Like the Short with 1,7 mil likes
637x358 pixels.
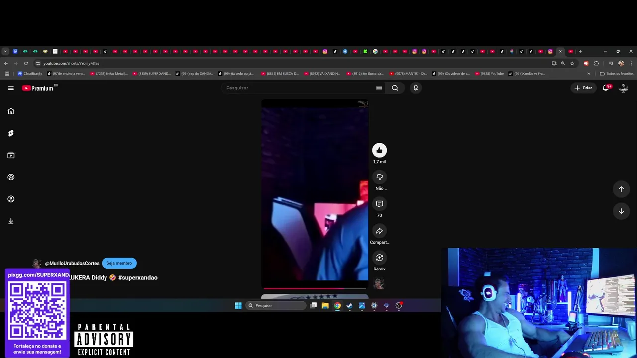[379, 150]
